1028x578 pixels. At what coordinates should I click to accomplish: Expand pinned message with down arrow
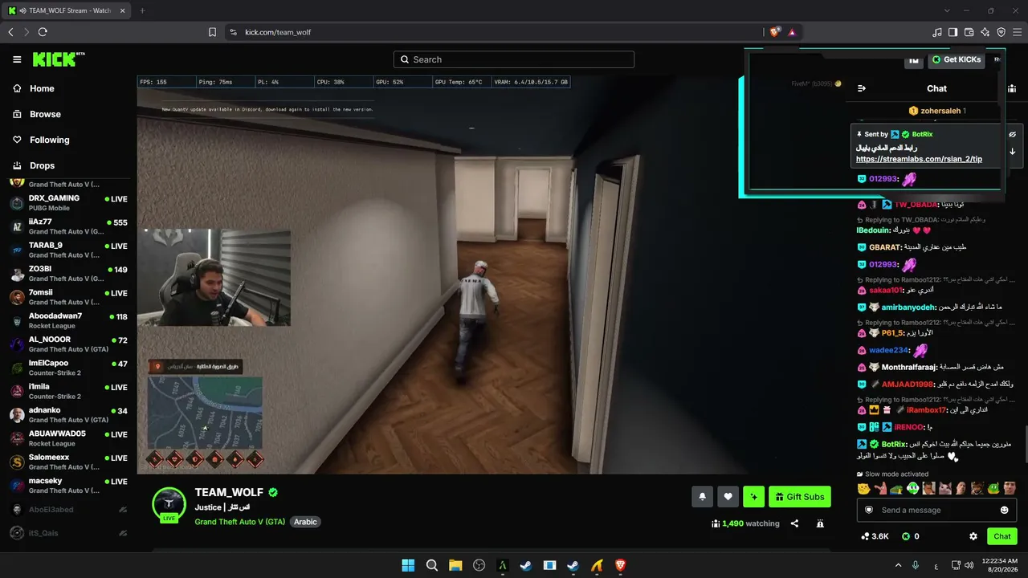pos(1012,152)
